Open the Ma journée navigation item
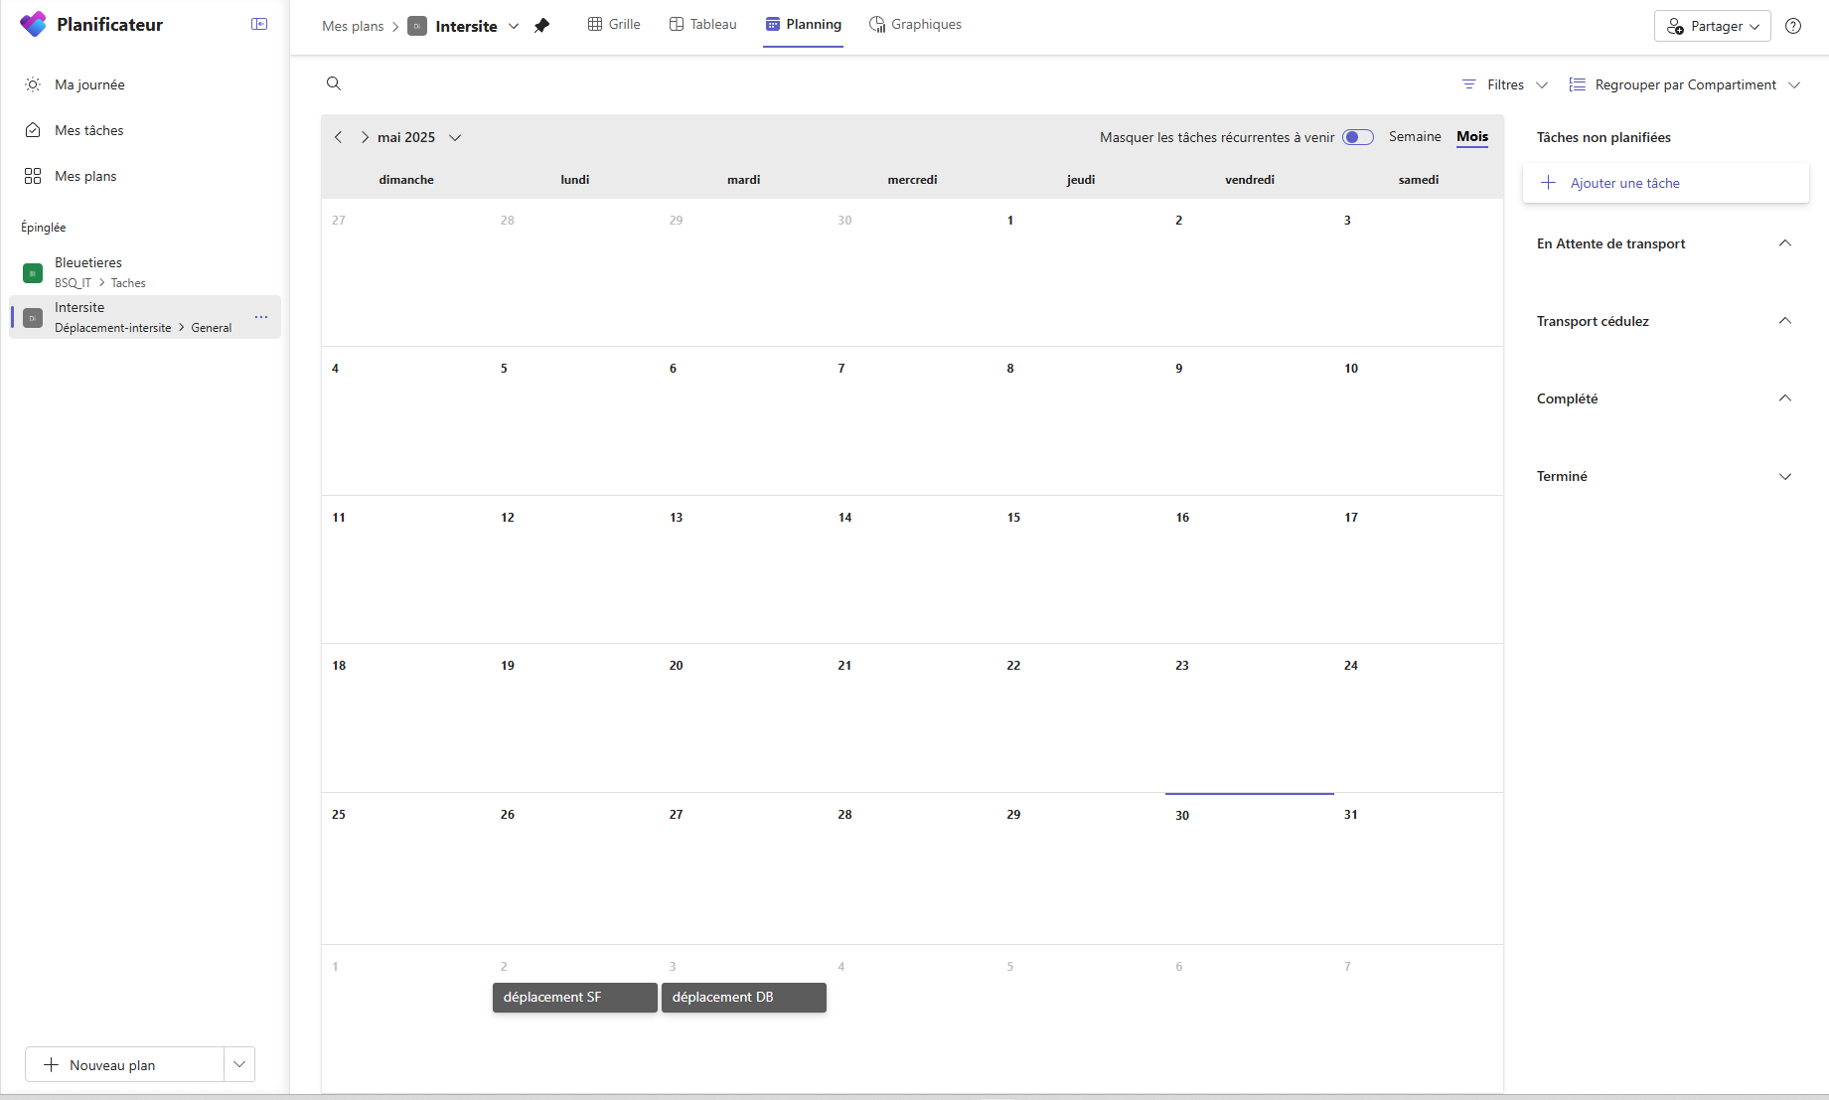This screenshot has width=1829, height=1100. [145, 84]
